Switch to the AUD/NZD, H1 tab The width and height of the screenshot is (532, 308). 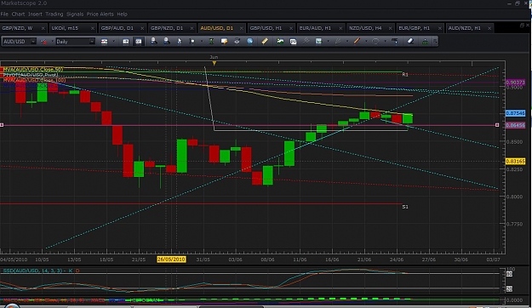tap(469, 28)
